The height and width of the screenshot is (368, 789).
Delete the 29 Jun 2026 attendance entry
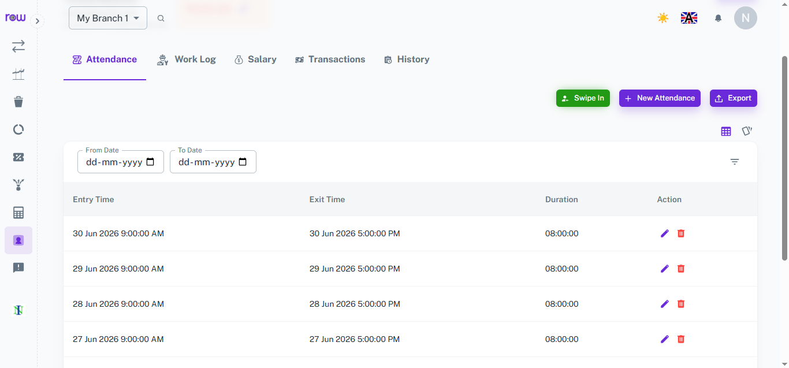681,269
